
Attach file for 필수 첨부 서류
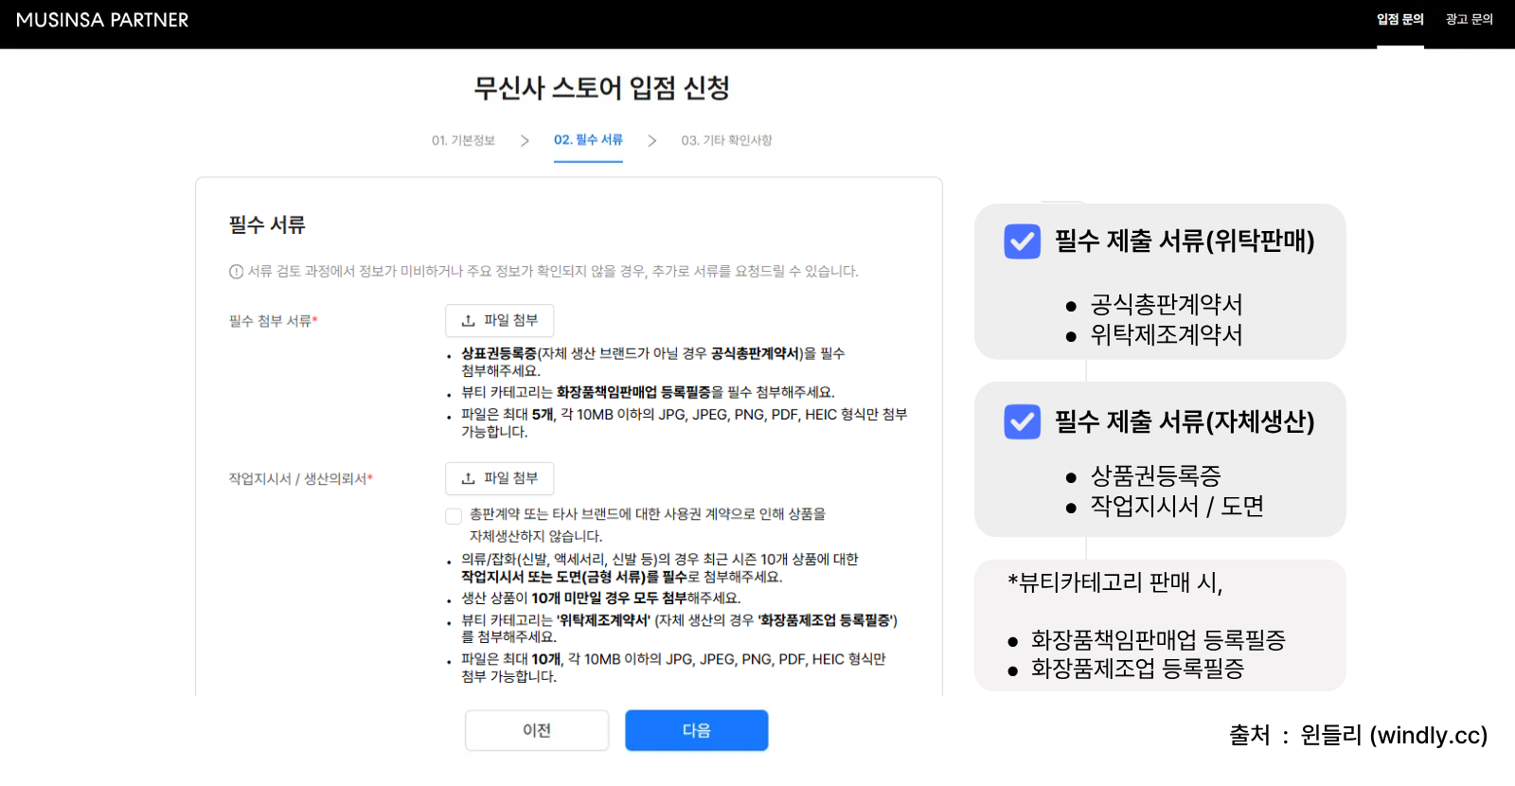(499, 320)
